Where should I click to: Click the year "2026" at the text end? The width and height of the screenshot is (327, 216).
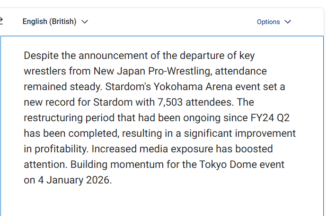[97, 180]
